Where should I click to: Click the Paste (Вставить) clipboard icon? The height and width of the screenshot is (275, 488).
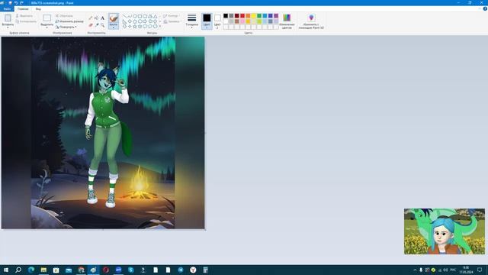point(8,18)
